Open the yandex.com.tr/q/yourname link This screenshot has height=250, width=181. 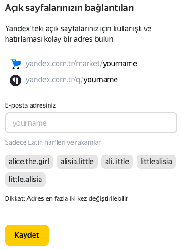pyautogui.click(x=72, y=80)
